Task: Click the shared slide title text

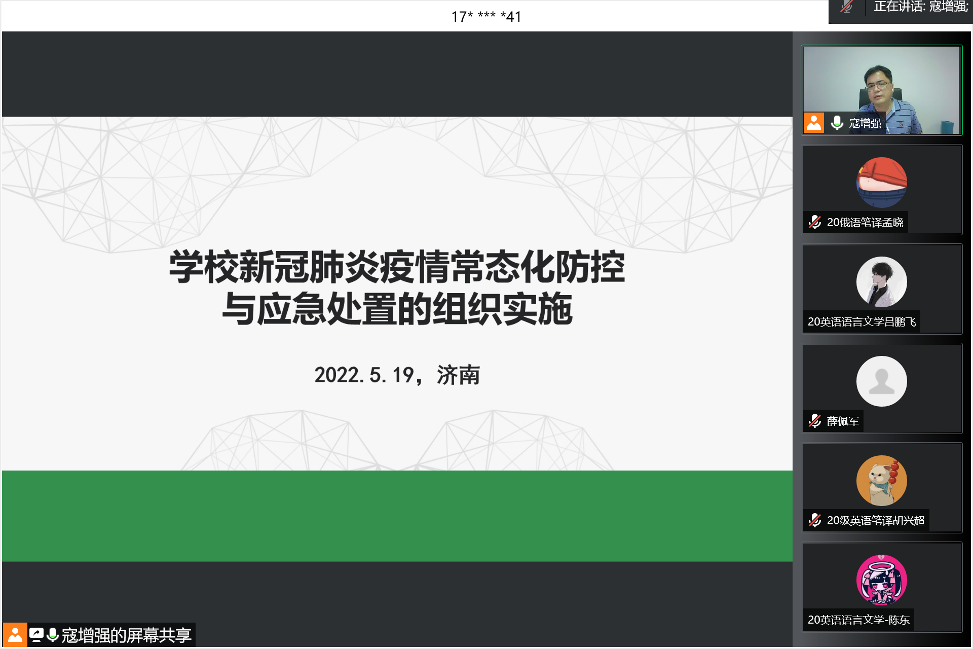Action: tap(397, 287)
